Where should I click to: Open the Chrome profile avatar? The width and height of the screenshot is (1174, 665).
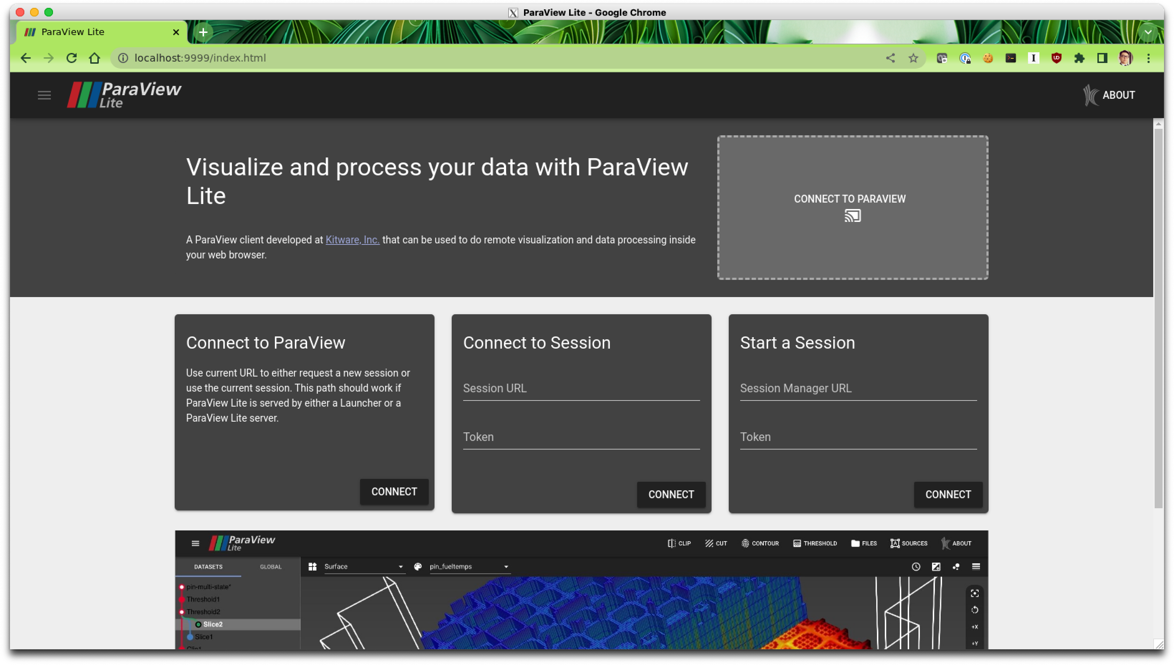click(1125, 58)
